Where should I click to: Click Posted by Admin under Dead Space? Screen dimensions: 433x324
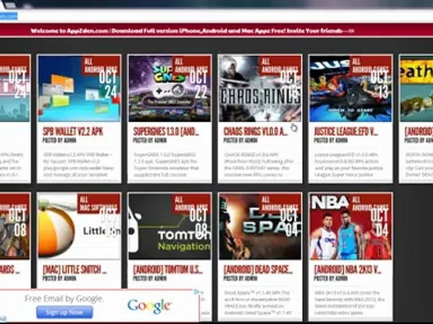[240, 279]
